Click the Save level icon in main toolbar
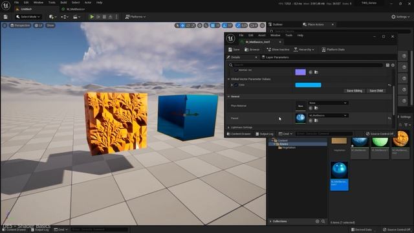Image resolution: width=414 pixels, height=233 pixels. 6,17
